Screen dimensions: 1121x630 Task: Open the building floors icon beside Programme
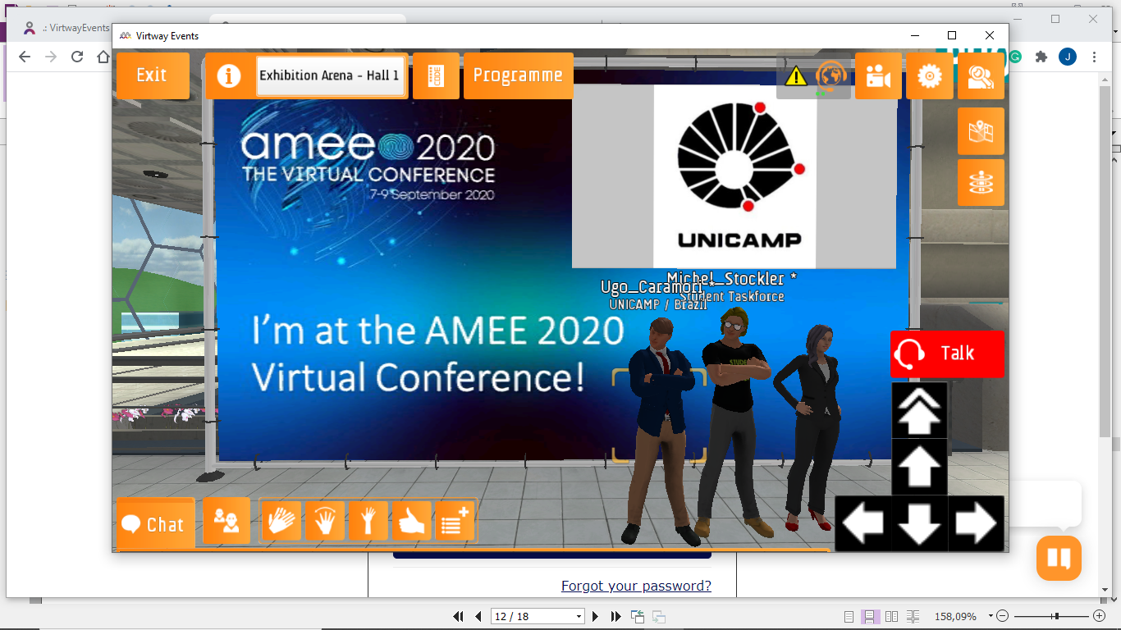click(x=436, y=76)
